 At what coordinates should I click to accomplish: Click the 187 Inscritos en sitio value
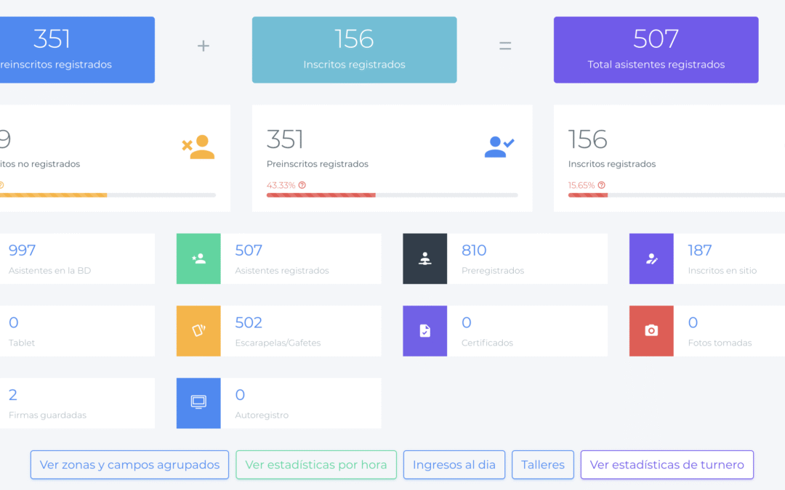[700, 250]
